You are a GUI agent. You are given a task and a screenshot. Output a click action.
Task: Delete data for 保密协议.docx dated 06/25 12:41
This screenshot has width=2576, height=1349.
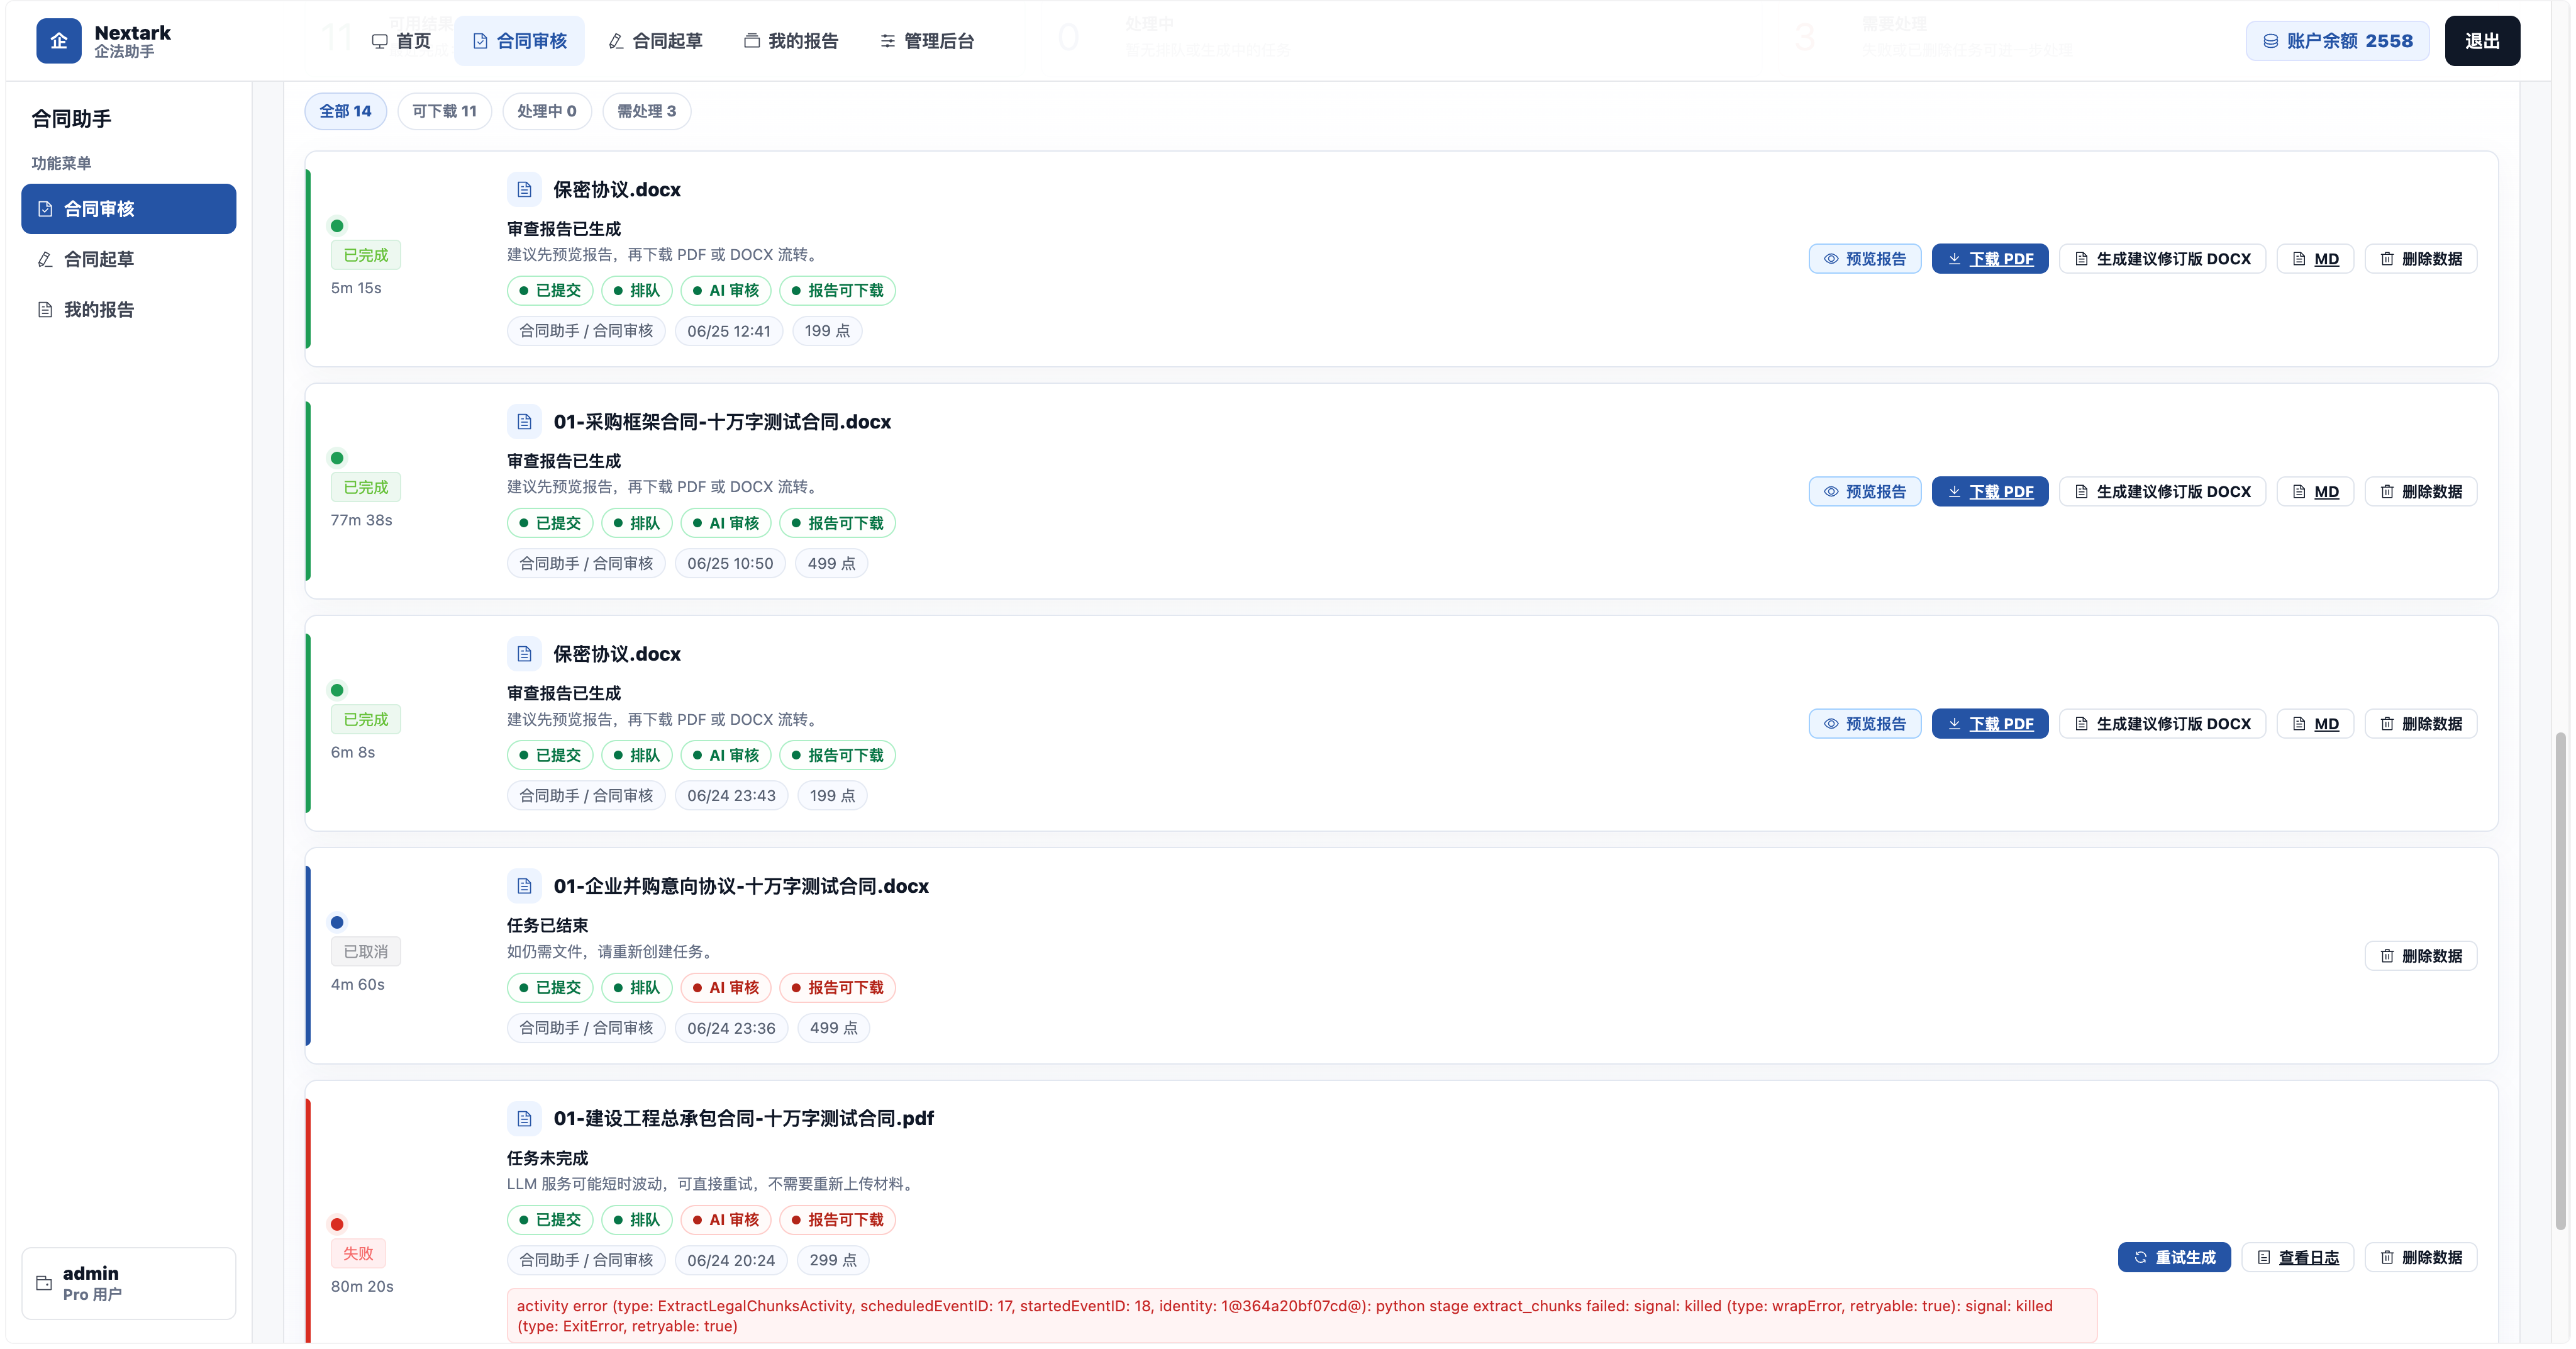(x=2421, y=259)
